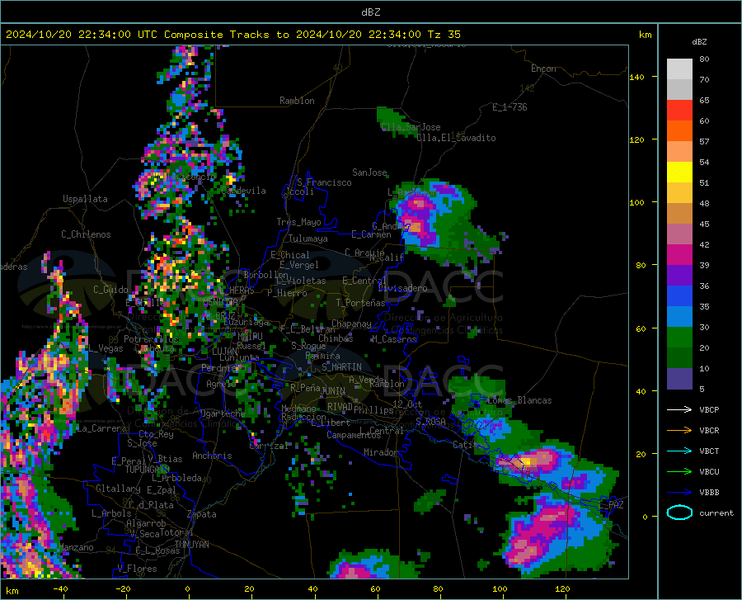The width and height of the screenshot is (742, 600).
Task: Click the blue VBBB arrow legend icon
Action: pyautogui.click(x=679, y=493)
